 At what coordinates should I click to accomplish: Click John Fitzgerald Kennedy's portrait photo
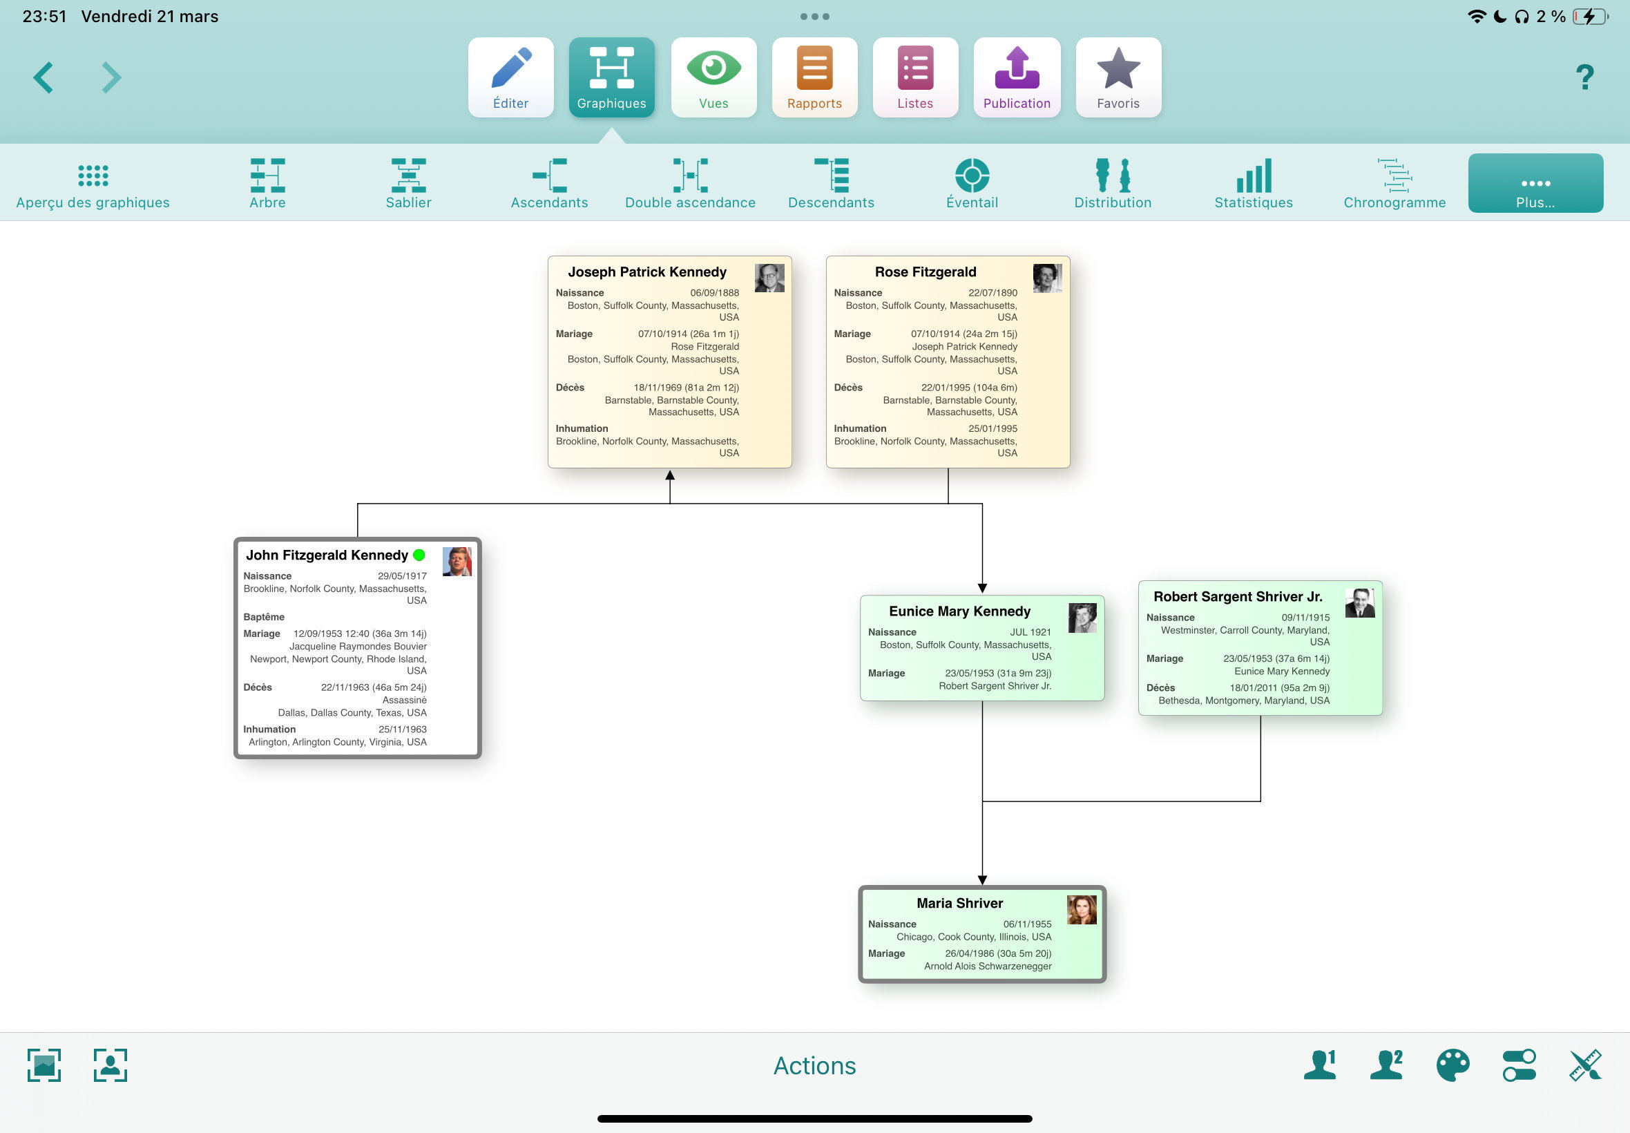pyautogui.click(x=457, y=561)
